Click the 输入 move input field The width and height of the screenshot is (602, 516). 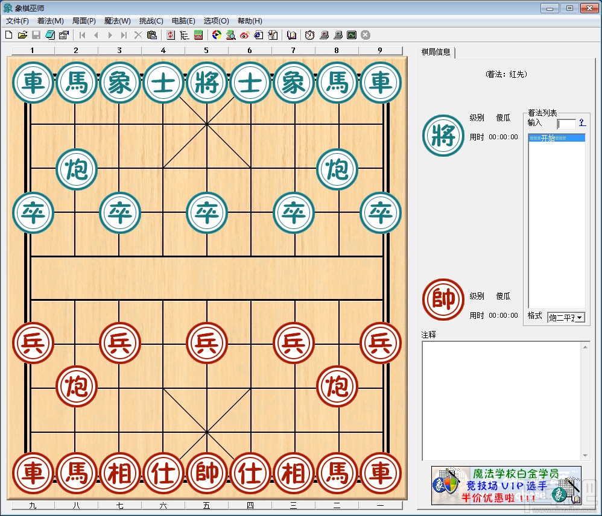(x=566, y=124)
